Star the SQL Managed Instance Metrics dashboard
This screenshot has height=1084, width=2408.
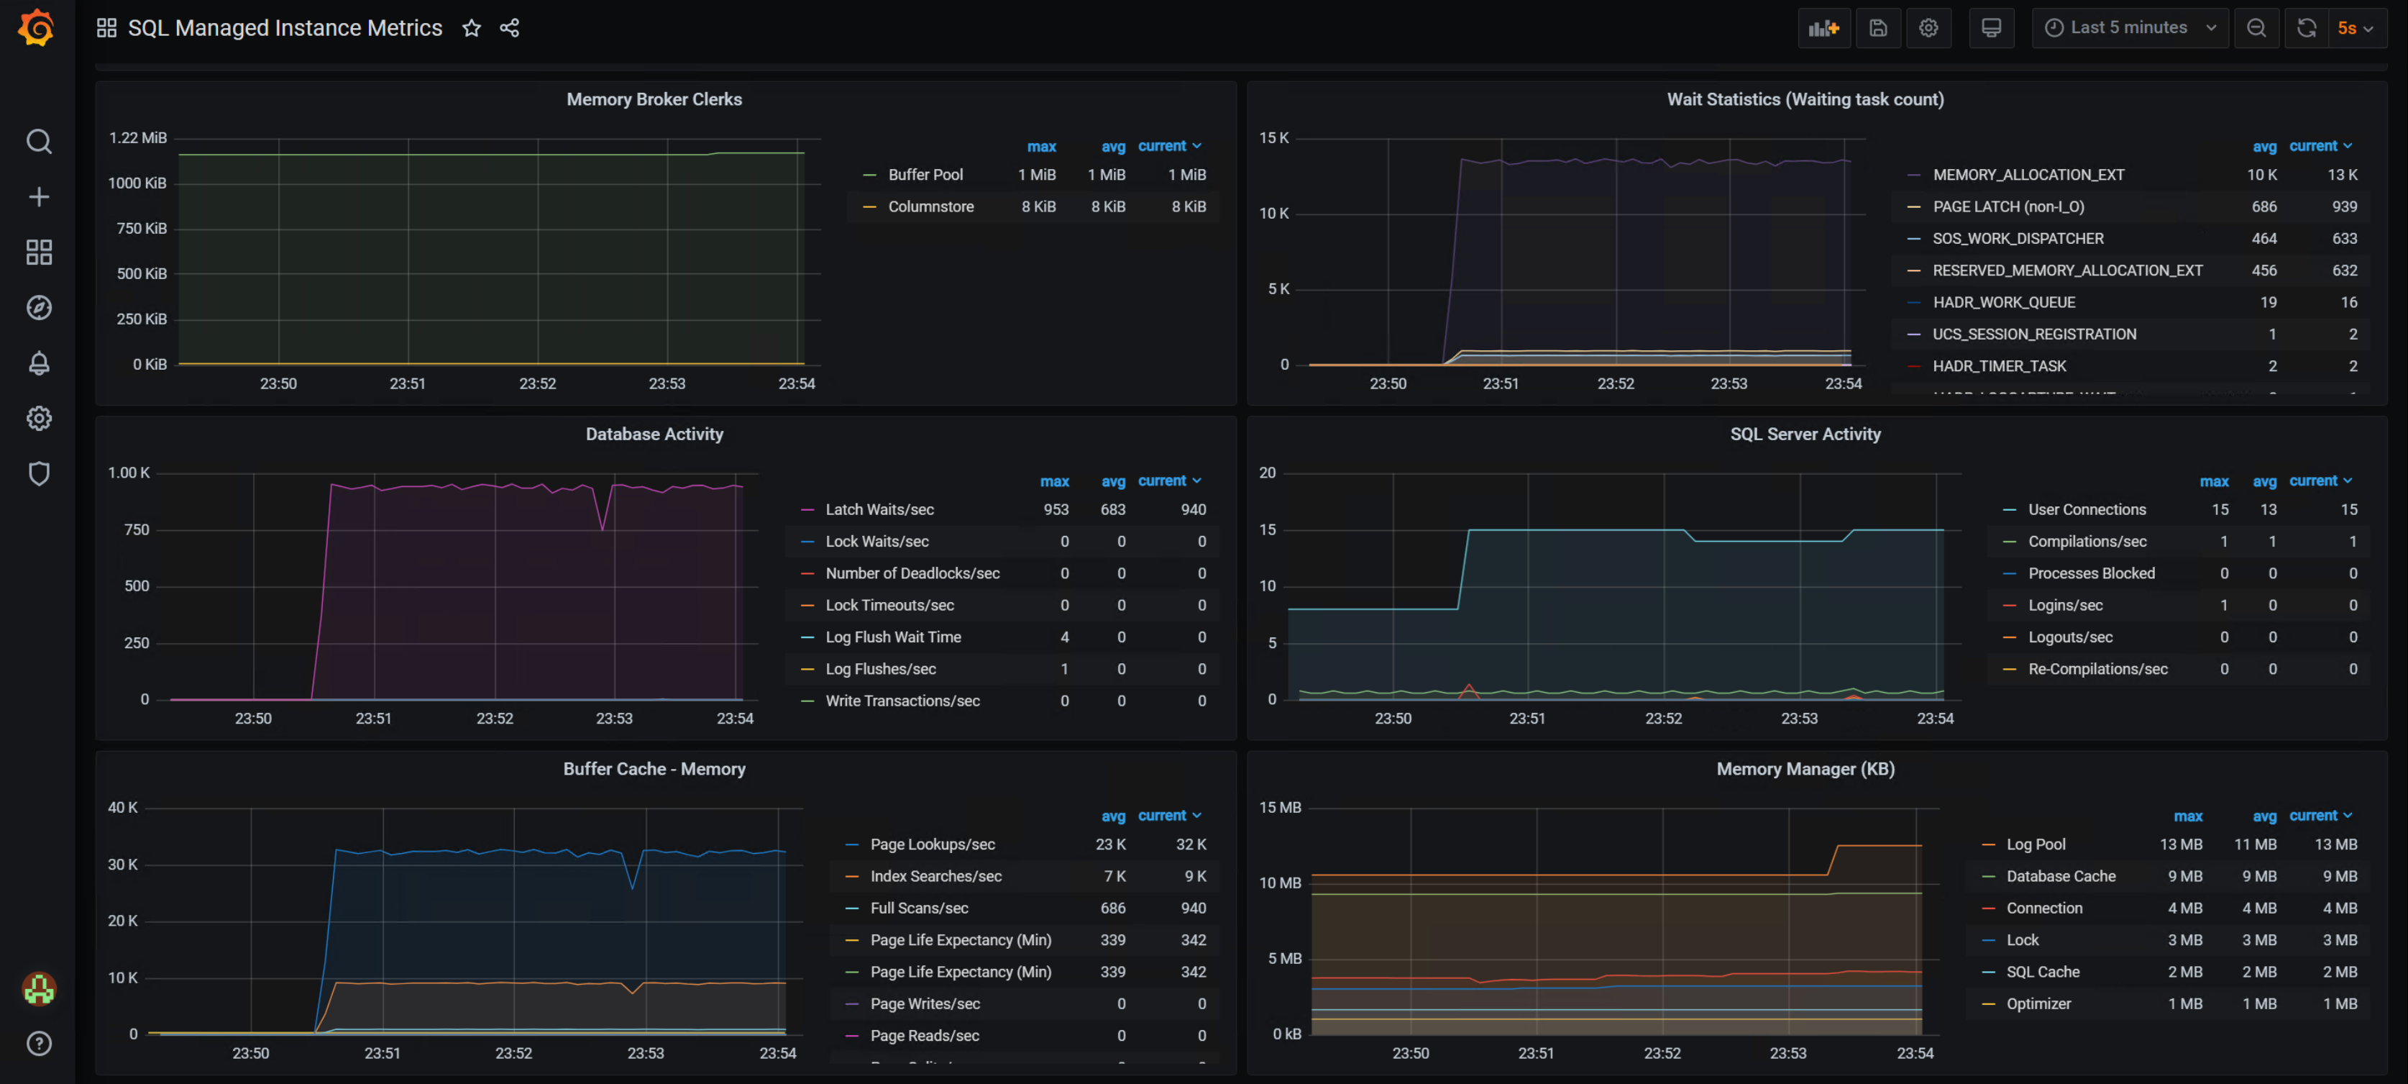(472, 28)
